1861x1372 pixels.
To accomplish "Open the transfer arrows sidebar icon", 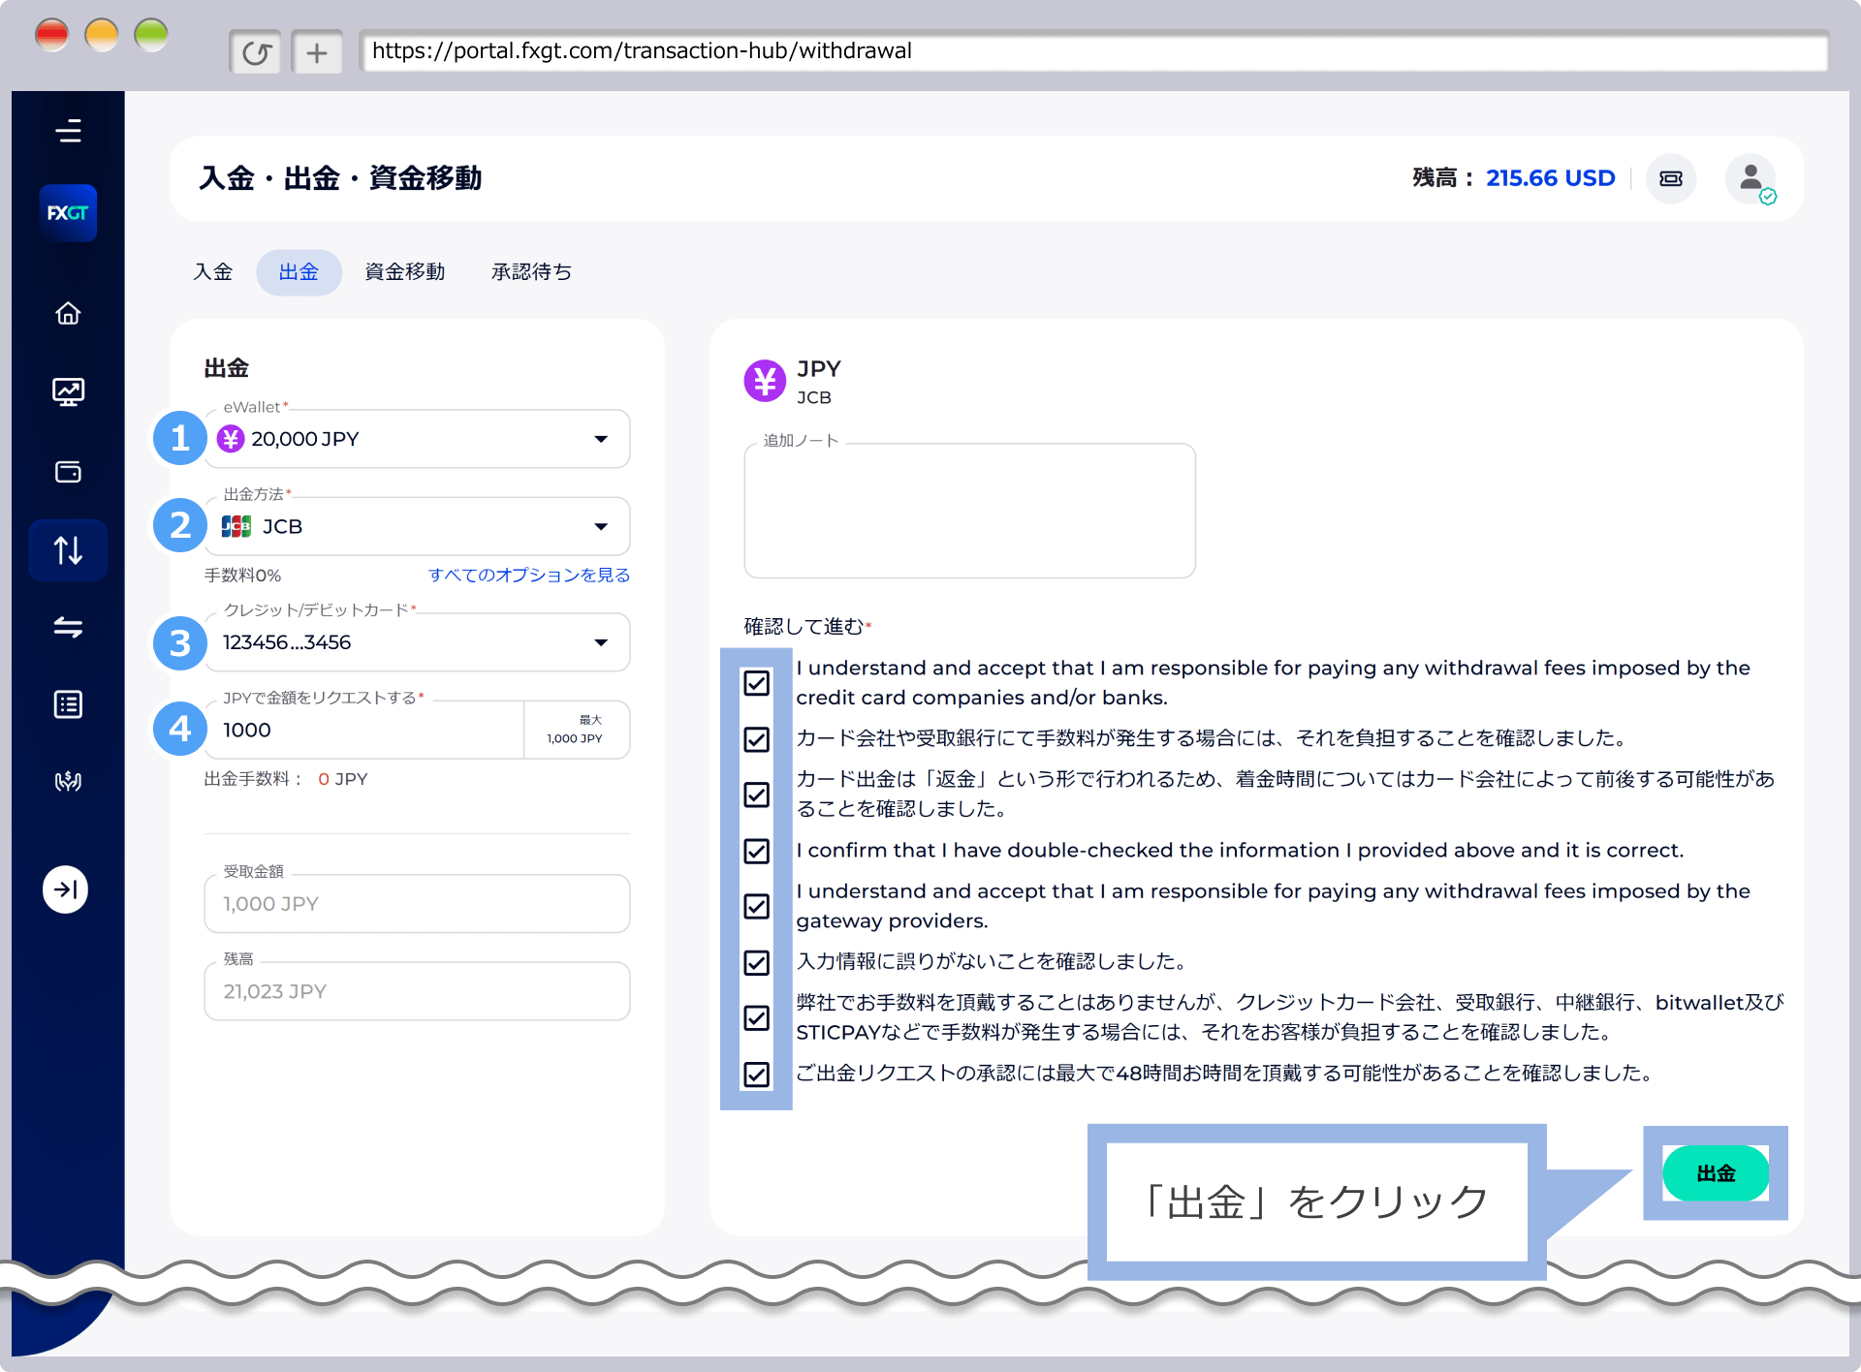I will [68, 627].
